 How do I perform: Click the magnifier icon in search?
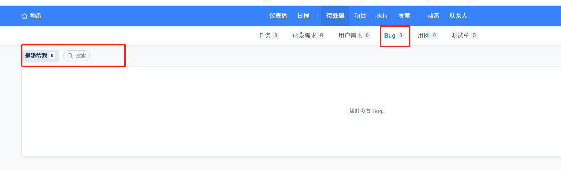click(70, 56)
